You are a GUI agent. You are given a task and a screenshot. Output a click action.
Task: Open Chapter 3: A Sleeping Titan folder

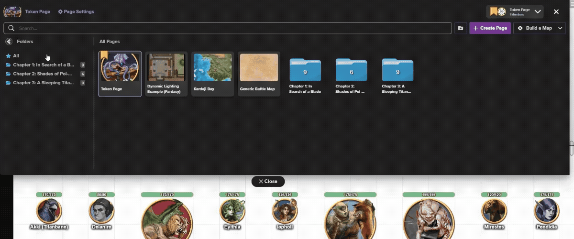click(397, 70)
